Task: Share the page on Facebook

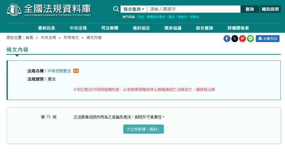Action: coord(227,39)
